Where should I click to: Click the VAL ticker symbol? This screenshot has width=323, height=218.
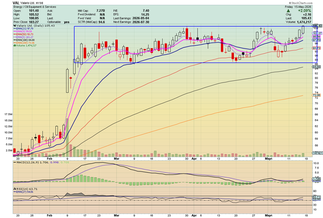point(16,2)
